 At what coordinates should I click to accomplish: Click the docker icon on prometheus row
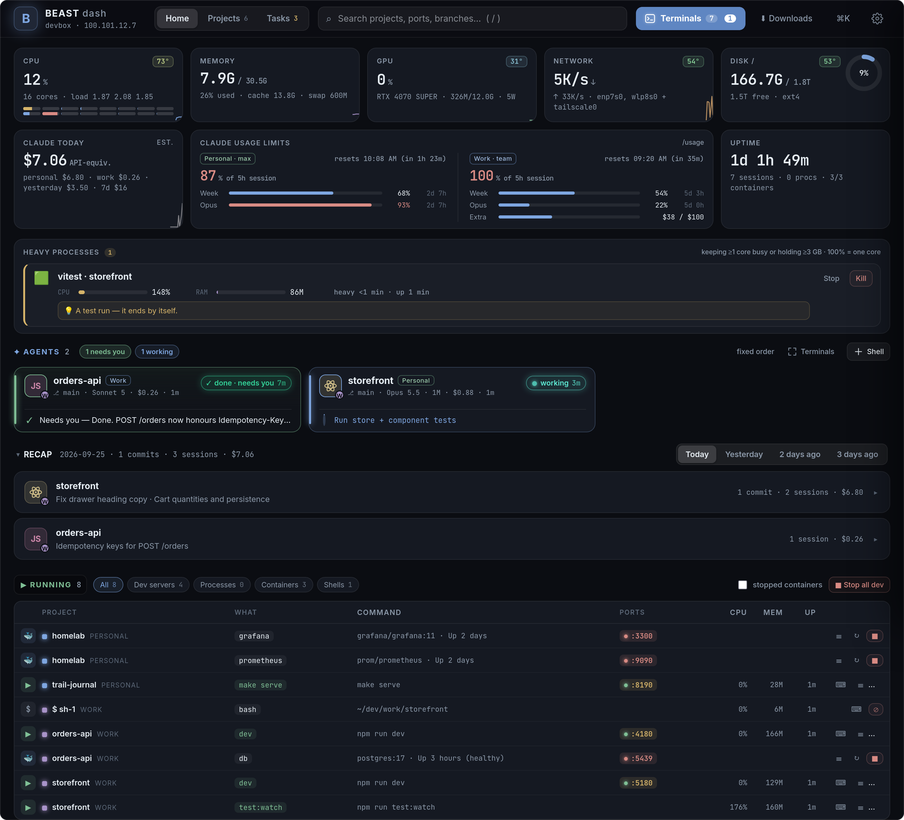[x=28, y=660]
